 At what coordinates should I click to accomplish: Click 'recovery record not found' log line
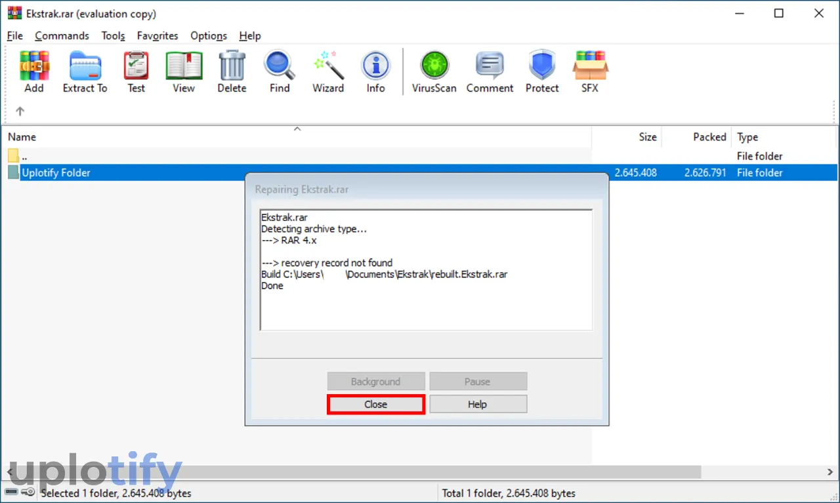327,262
